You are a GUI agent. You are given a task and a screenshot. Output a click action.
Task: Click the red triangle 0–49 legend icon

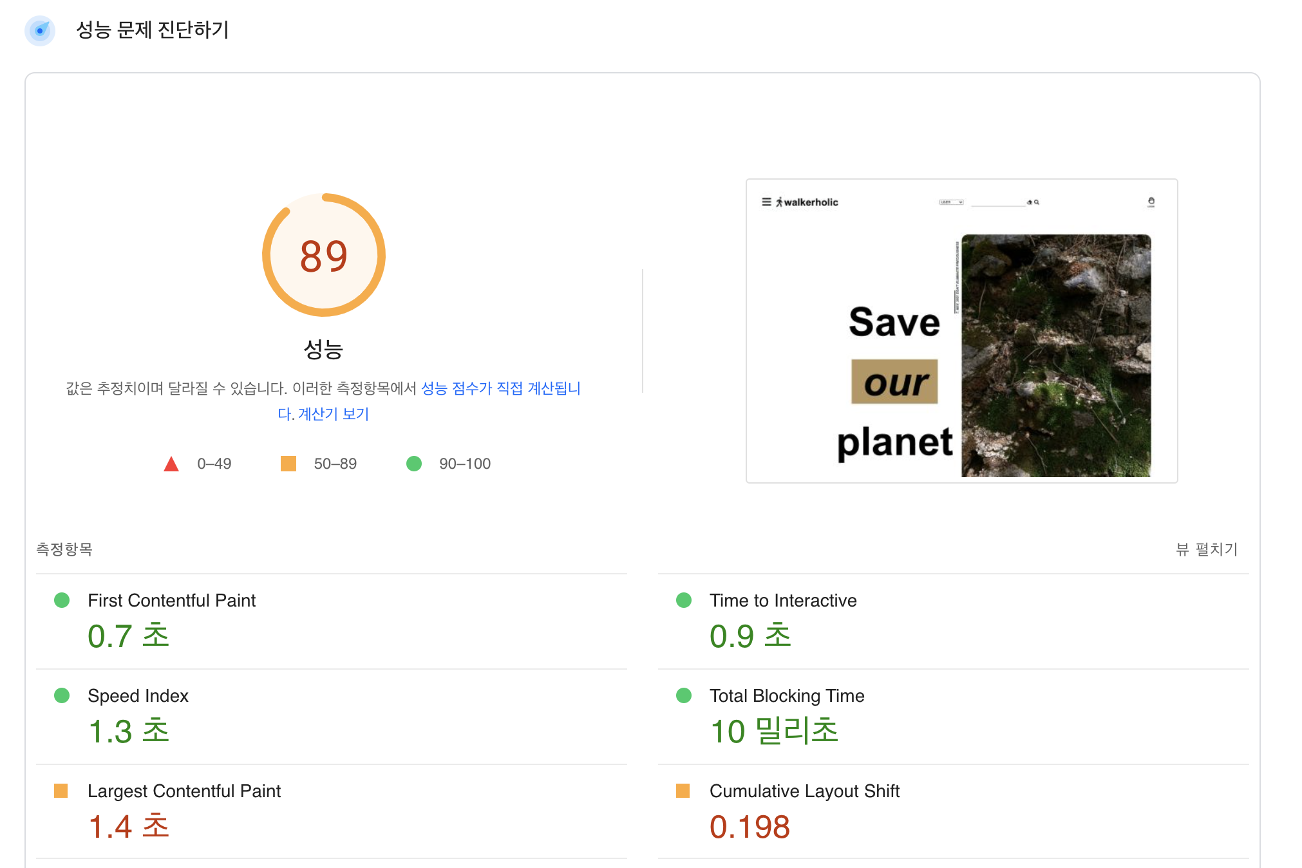[171, 464]
